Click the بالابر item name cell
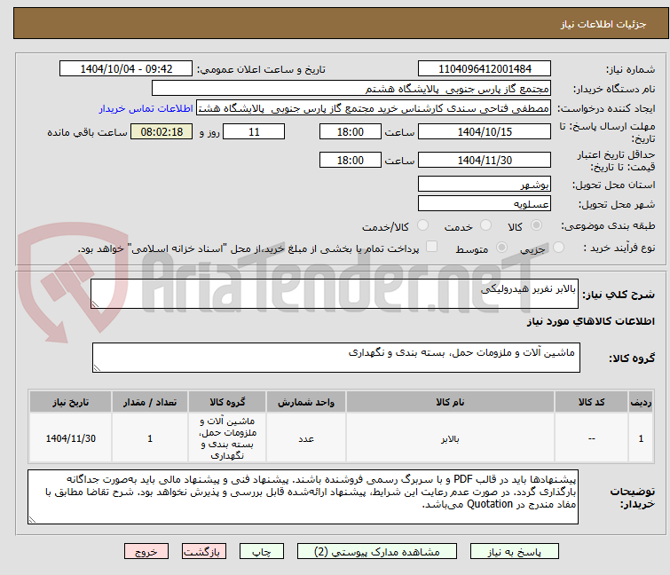The image size is (670, 575). [x=450, y=438]
